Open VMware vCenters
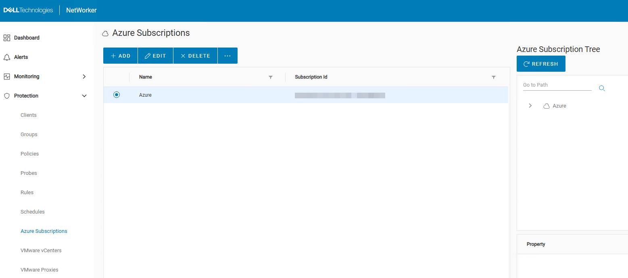Screen dimensions: 628x278 click(41, 251)
